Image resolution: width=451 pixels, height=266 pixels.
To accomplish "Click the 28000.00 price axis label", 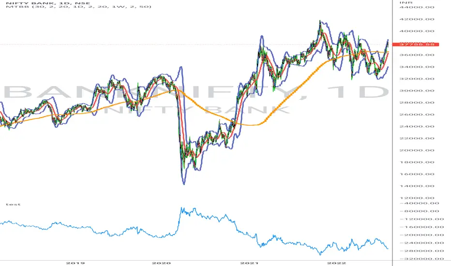I will 417,103.
